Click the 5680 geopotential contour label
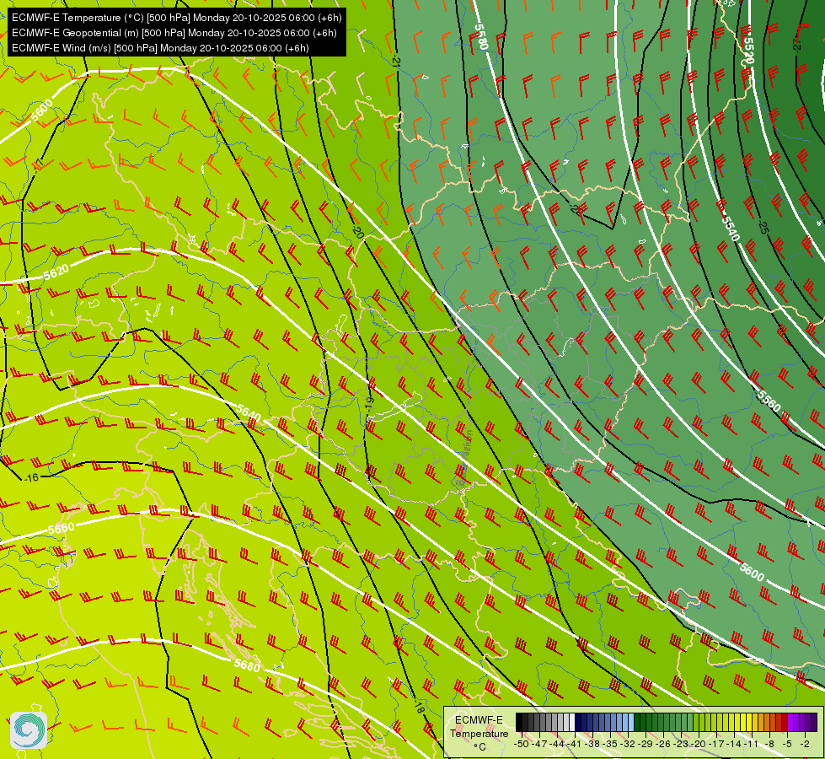 247,665
